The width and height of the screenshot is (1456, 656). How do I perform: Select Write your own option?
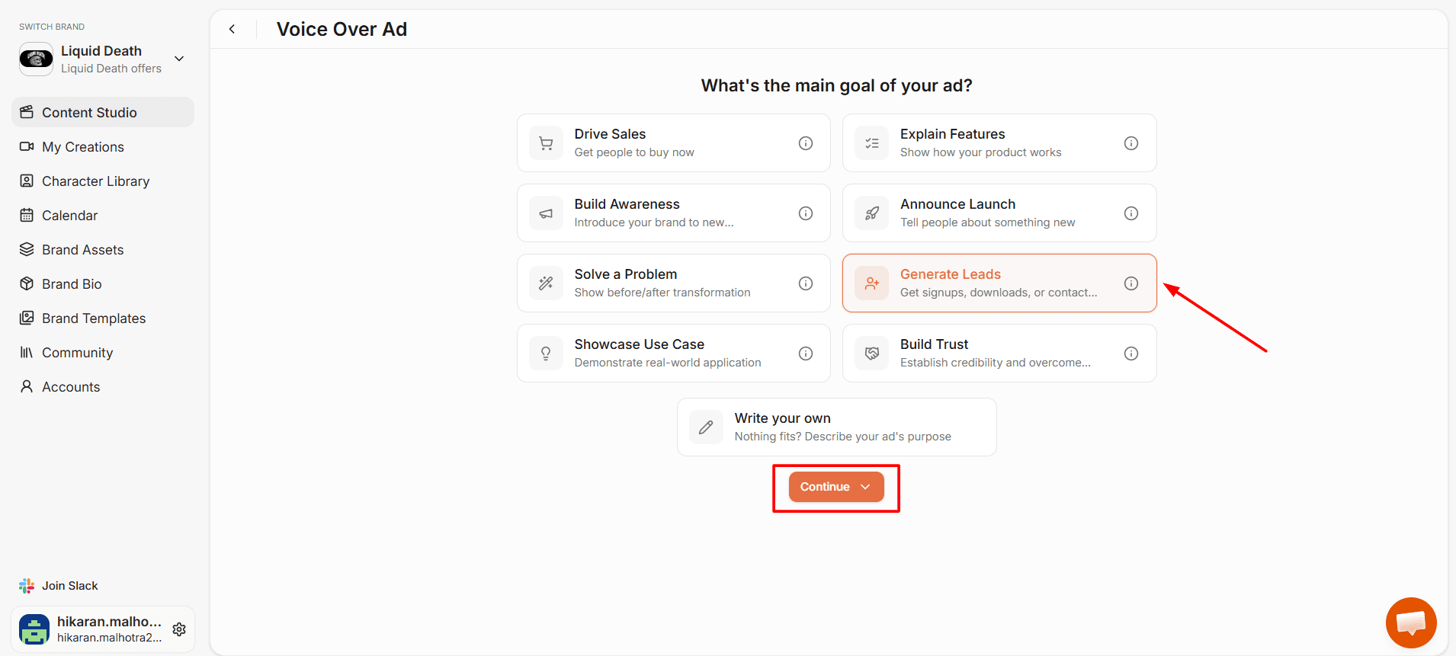(836, 427)
